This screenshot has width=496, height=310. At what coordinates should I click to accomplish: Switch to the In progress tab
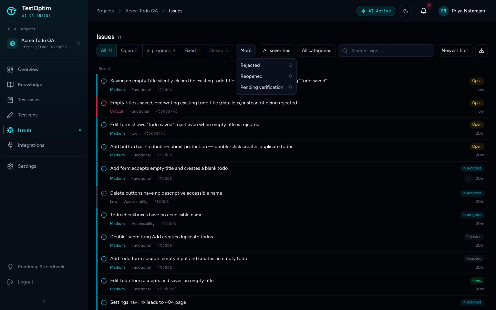point(161,51)
